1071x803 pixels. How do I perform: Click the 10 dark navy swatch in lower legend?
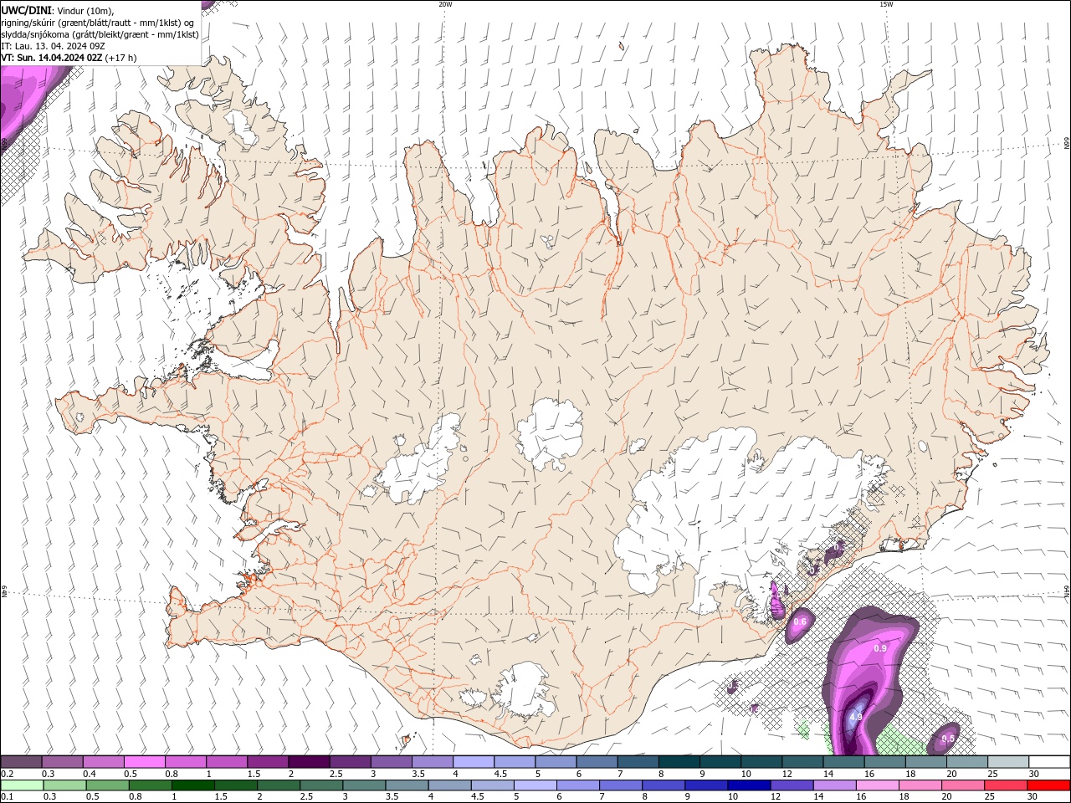tap(749, 785)
